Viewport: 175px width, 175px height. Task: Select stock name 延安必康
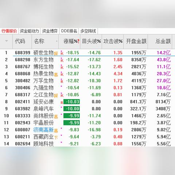click(x=43, y=102)
